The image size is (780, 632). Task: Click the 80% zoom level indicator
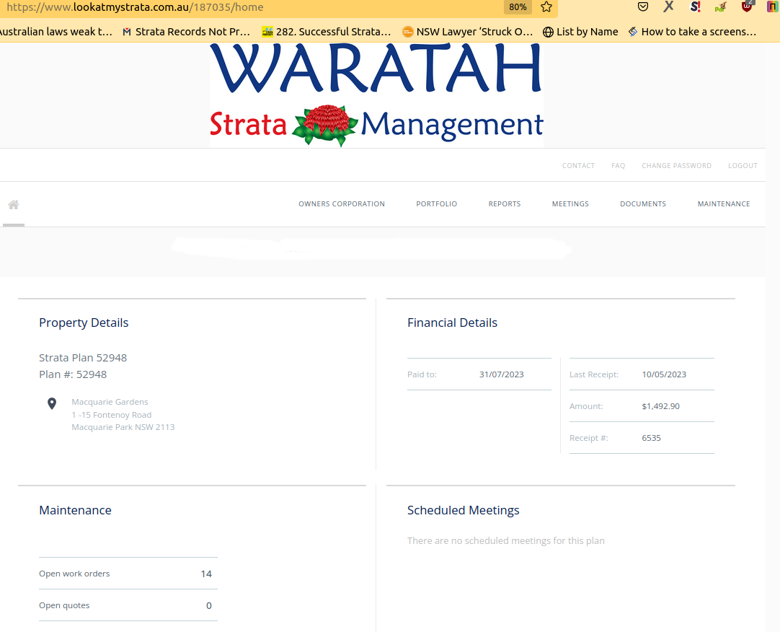(x=518, y=7)
